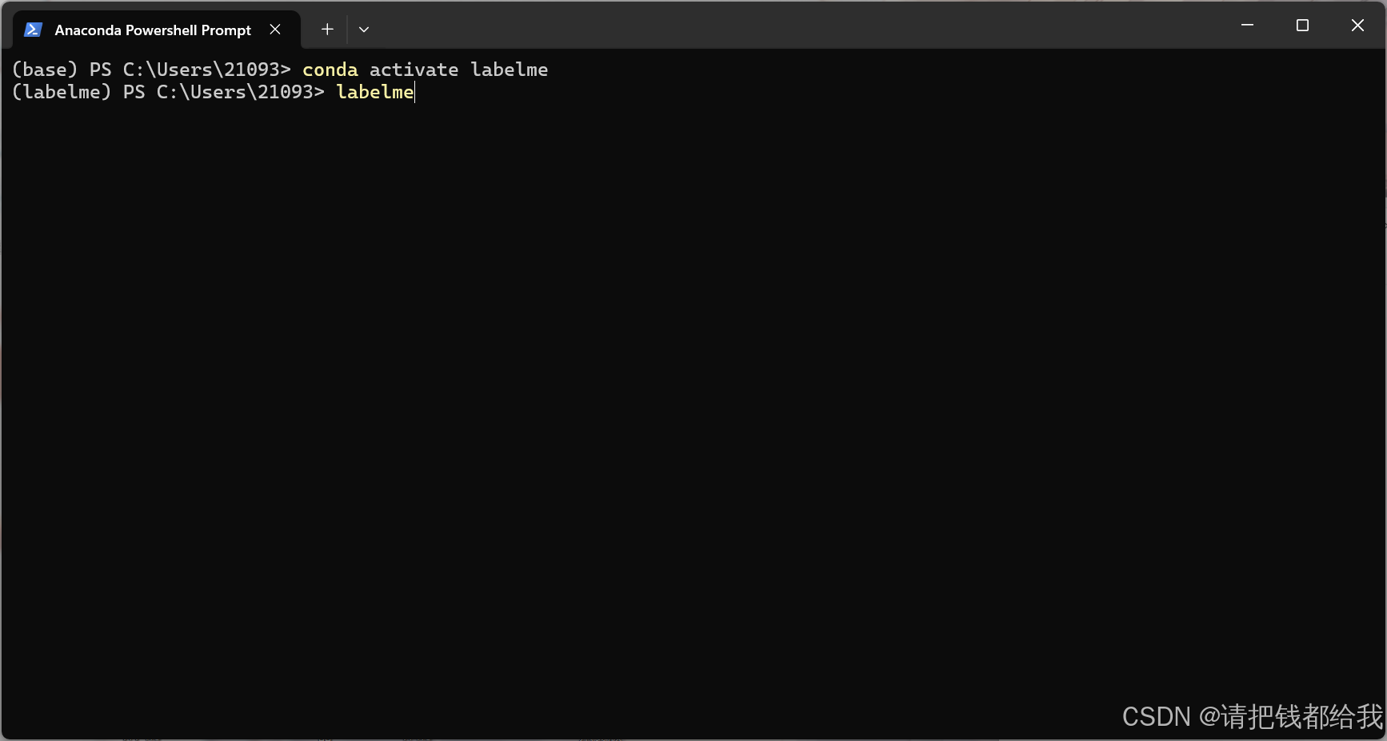
Task: Click 'PS' on the first prompt line
Action: [101, 70]
